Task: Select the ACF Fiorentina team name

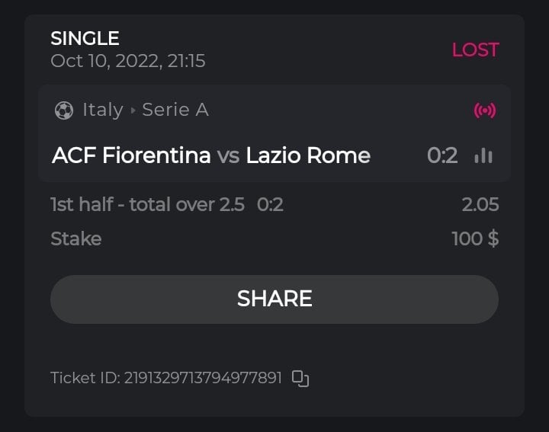Action: click(x=131, y=156)
